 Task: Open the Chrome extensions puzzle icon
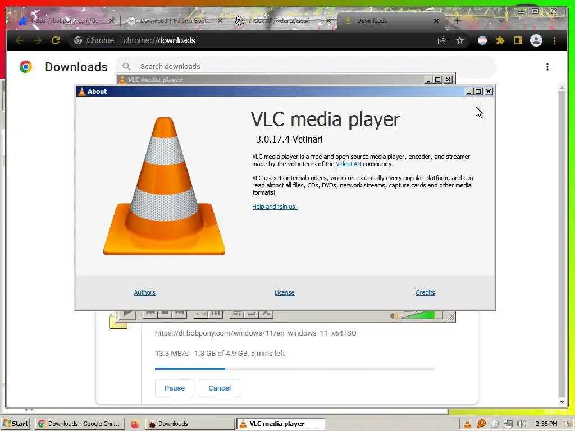[x=500, y=40]
